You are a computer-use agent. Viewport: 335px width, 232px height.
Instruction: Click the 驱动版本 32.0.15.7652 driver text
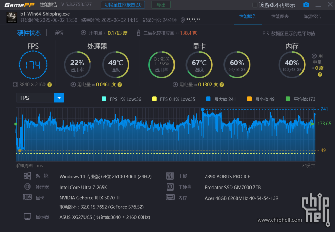[102, 207]
